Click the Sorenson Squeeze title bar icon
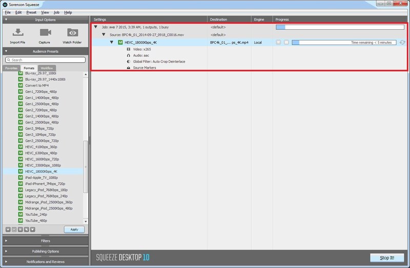 (x=5, y=5)
